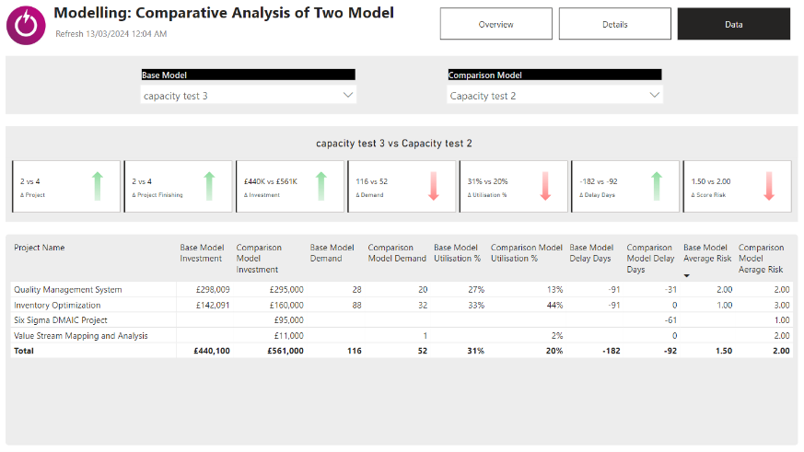Click the £298,009 investment cell
Viewport: 804px width, 452px height.
pyautogui.click(x=213, y=290)
